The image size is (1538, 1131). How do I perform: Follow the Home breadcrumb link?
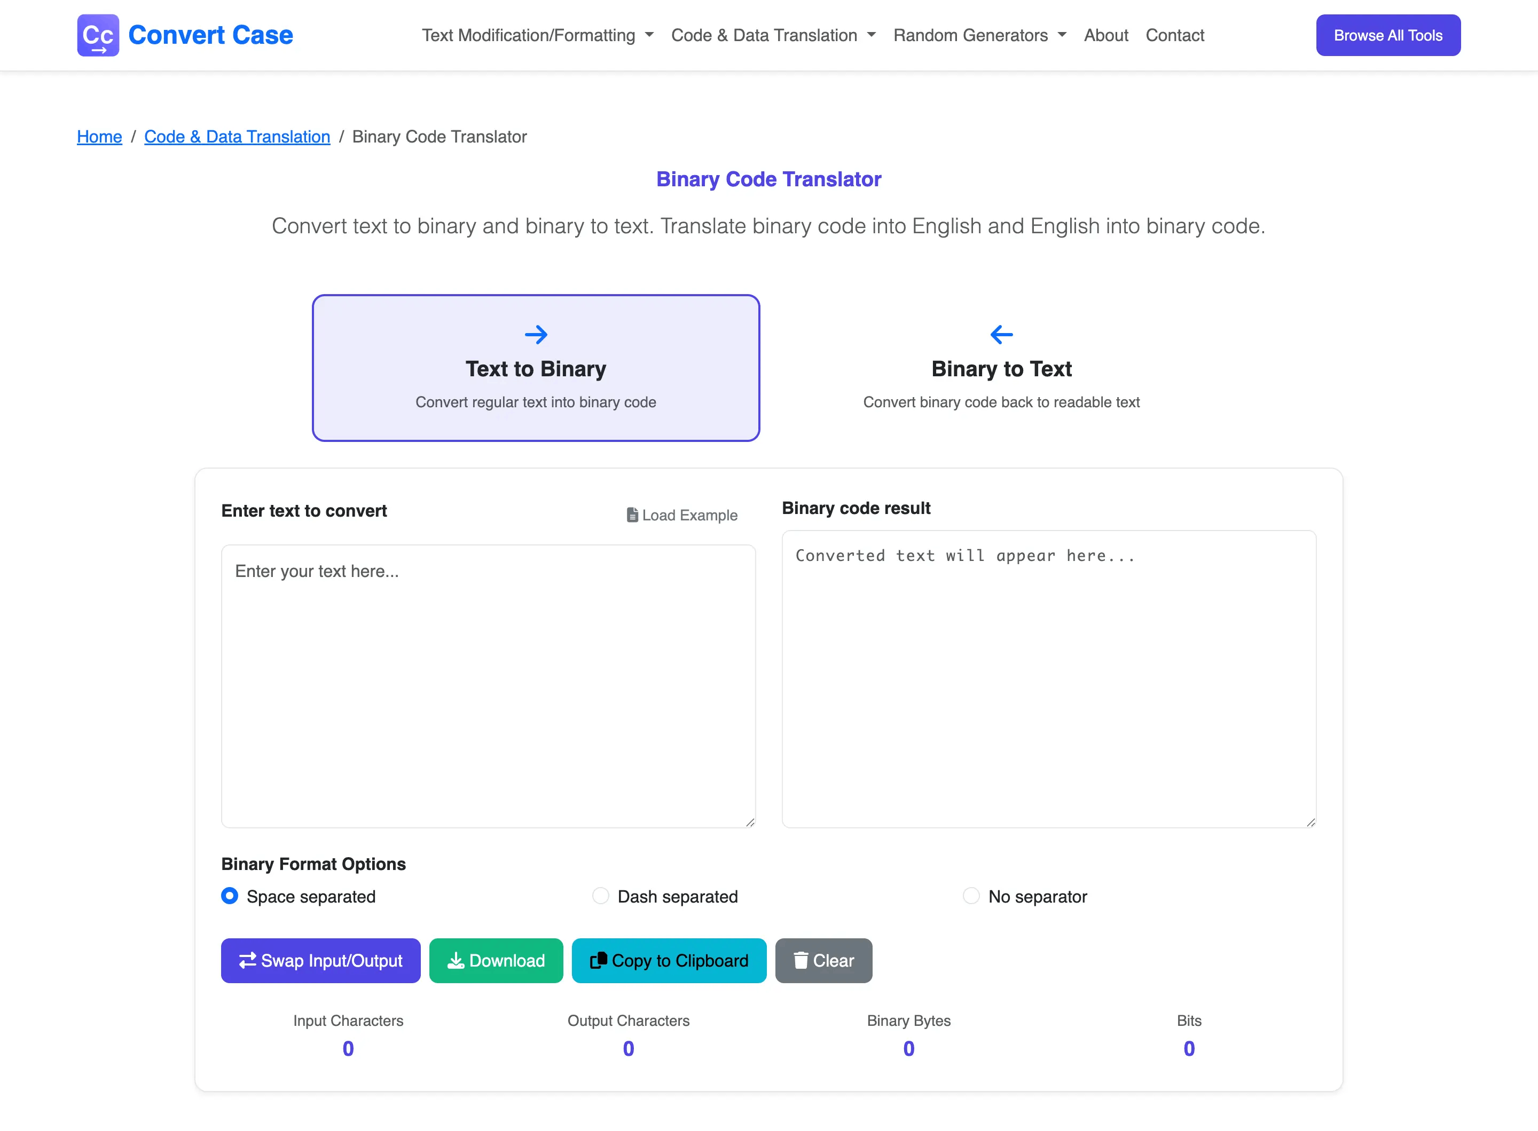coord(99,136)
